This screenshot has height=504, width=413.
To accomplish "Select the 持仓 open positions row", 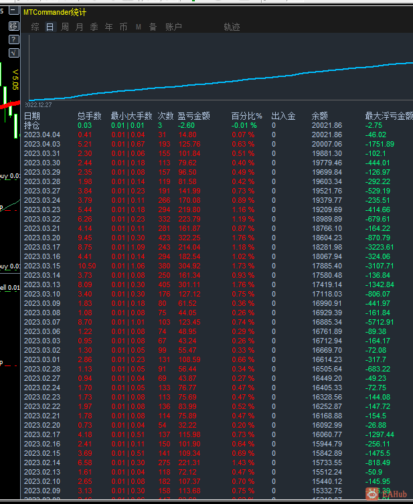I will 218,125.
